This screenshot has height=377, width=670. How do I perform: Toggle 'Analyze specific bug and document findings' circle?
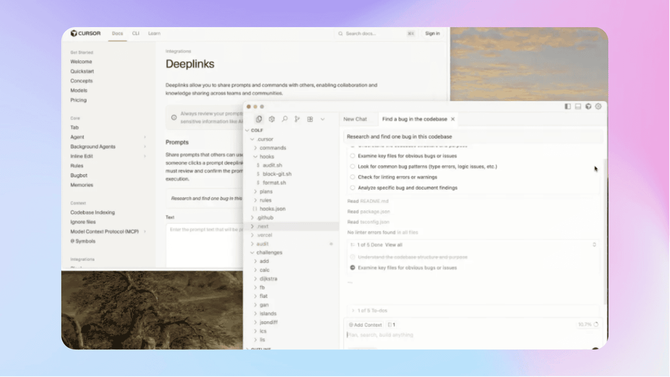(353, 187)
